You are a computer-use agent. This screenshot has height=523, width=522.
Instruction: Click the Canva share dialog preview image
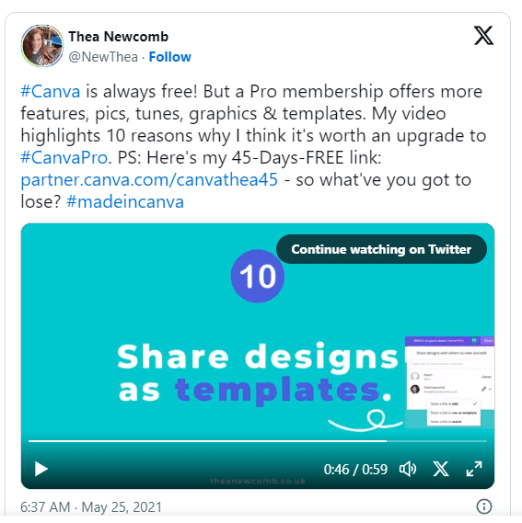[x=449, y=382]
